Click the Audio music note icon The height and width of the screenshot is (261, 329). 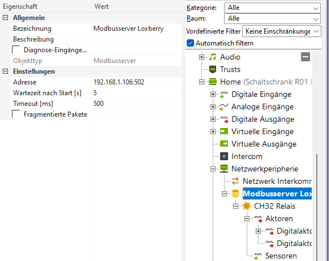click(212, 57)
